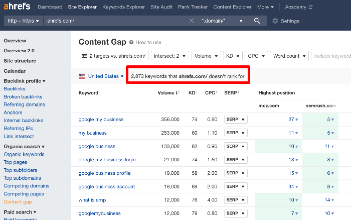Clear the URL field with the X icon
Image resolution: width=351 pixels, height=220 pixels.
(191, 21)
